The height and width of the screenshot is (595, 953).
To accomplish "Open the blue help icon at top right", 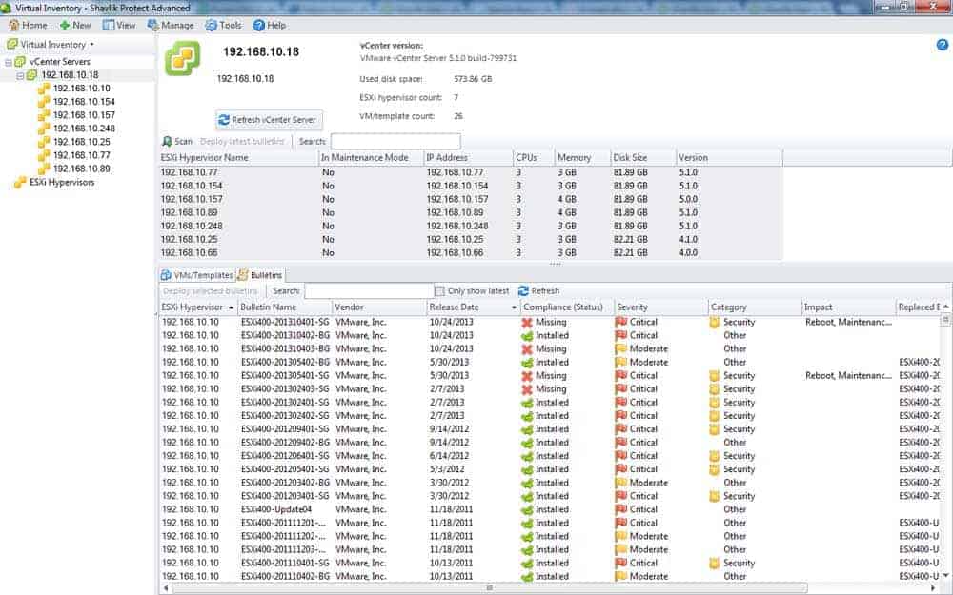I will pos(943,45).
